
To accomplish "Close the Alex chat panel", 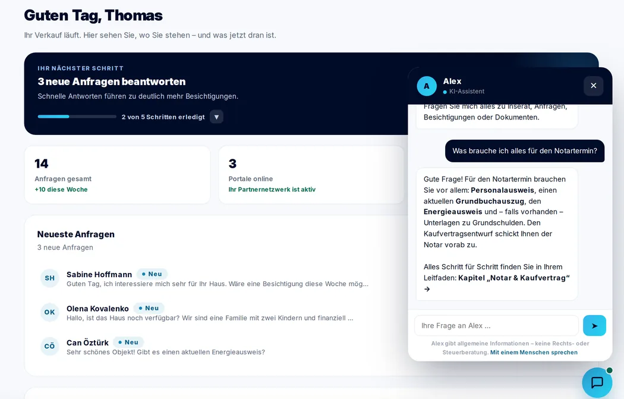I will (593, 86).
